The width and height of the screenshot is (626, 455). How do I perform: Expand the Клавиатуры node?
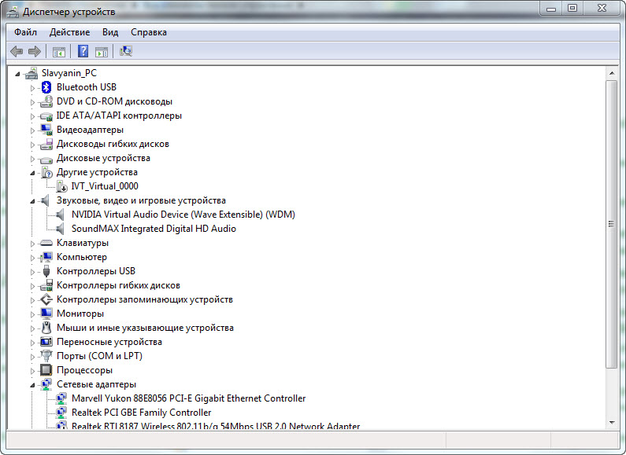pyautogui.click(x=33, y=244)
